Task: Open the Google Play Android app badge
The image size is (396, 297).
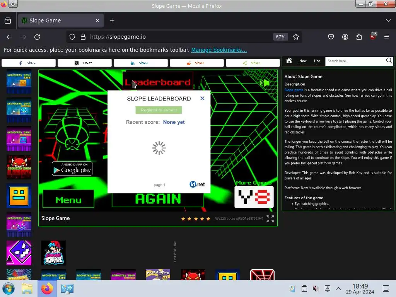Action: click(72, 169)
